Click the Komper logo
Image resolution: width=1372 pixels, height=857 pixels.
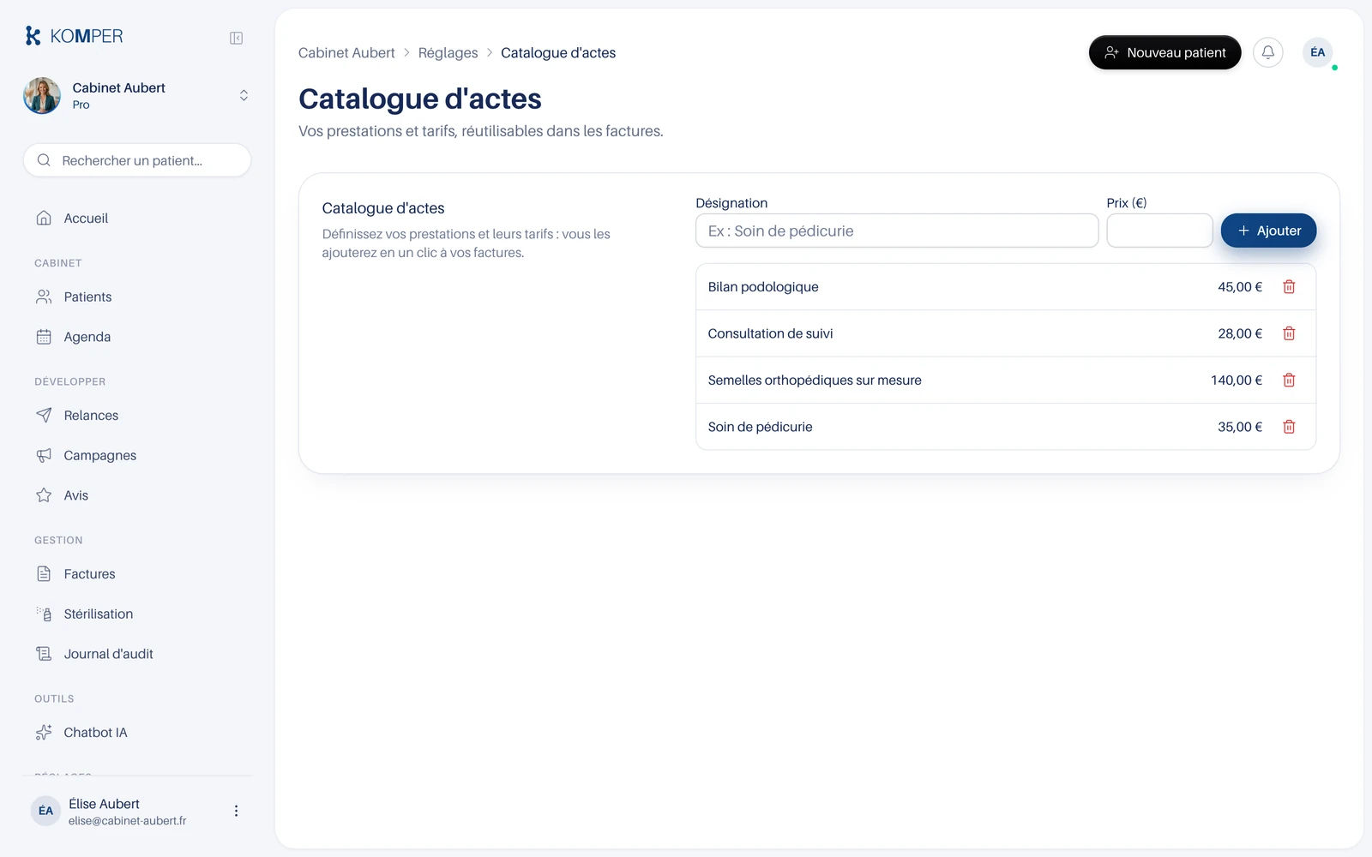click(74, 36)
